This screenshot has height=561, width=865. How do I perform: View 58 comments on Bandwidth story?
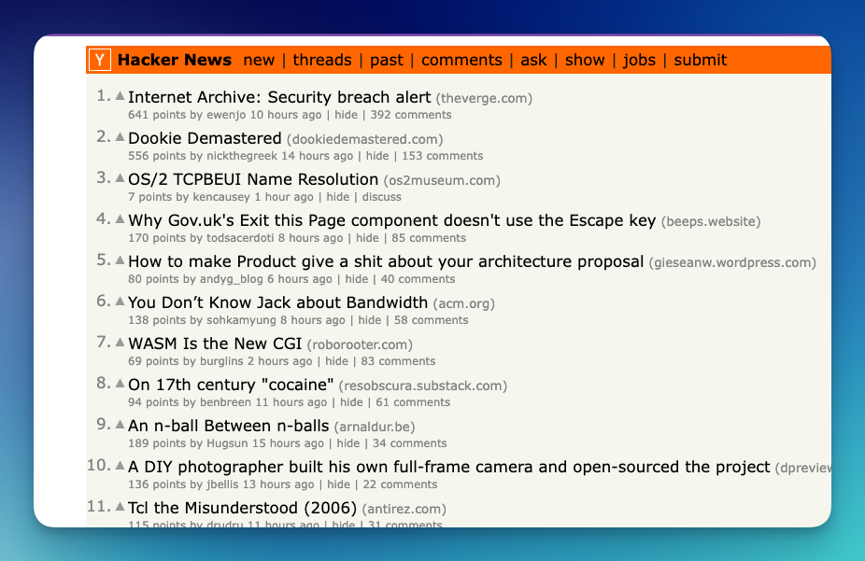point(431,320)
